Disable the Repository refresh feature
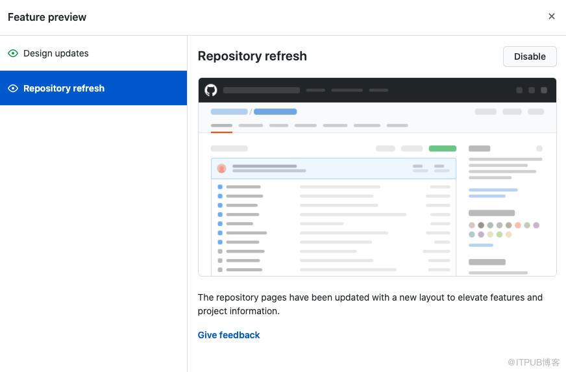566x372 pixels. (x=530, y=56)
